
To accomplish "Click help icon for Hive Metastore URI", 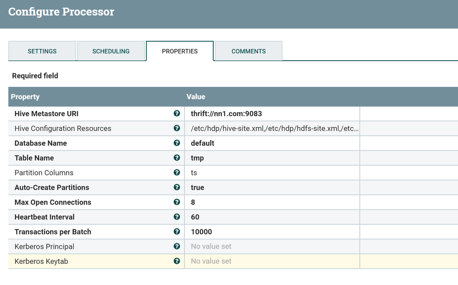I will pos(177,113).
